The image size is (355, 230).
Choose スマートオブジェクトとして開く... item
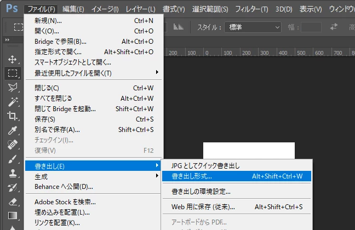(94, 62)
